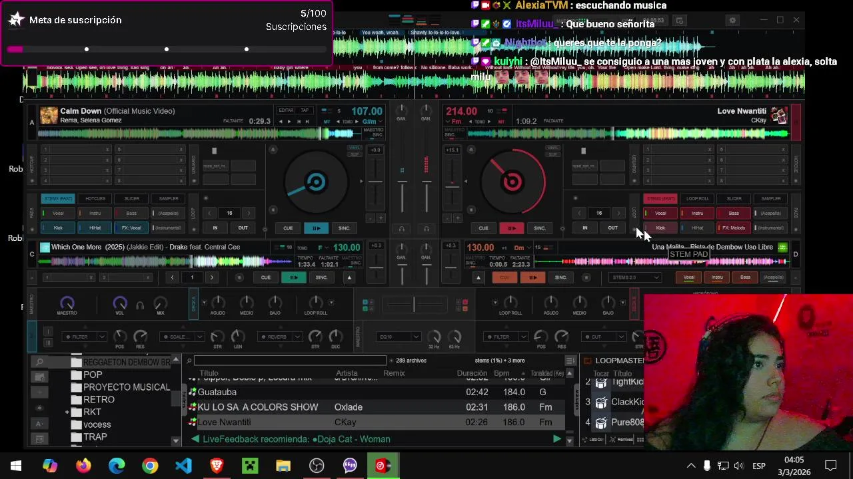Expand the RKT folder in the tree

click(67, 412)
